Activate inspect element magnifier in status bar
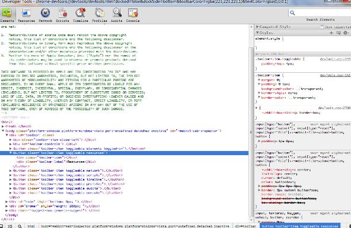This screenshot has width=351, height=228. tap(20, 226)
